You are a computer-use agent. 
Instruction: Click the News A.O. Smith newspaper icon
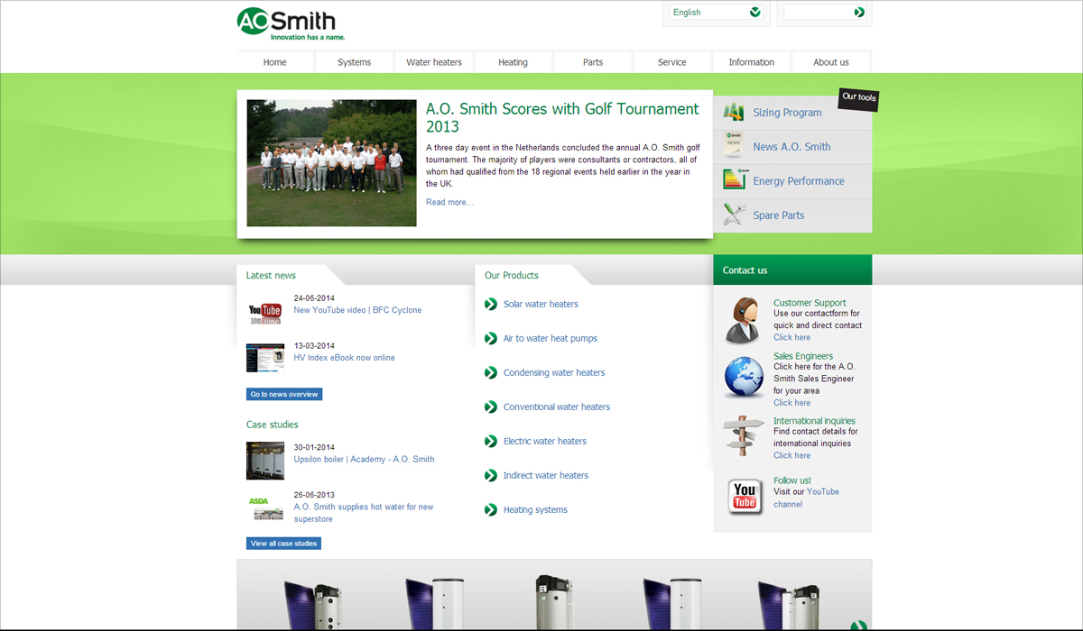pos(734,146)
